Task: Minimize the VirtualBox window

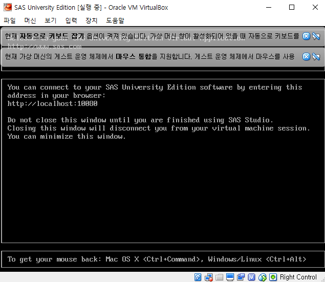Action: click(x=269, y=8)
